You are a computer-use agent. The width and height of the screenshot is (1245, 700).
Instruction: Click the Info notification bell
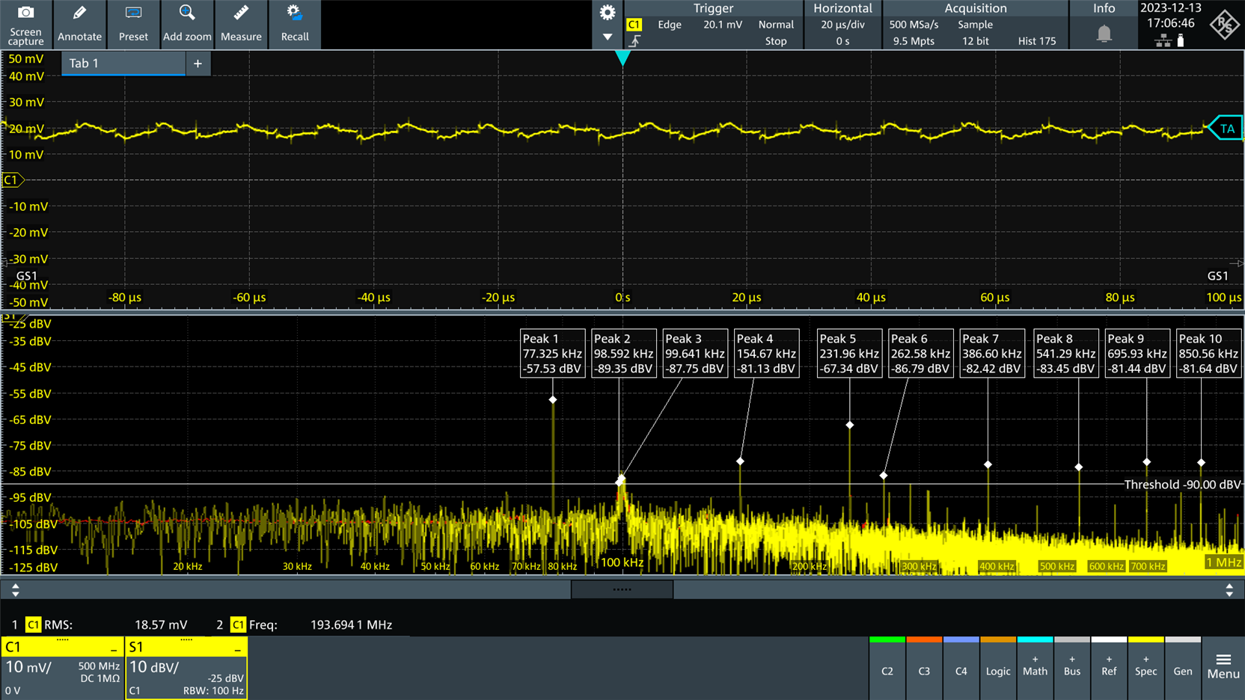point(1104,33)
